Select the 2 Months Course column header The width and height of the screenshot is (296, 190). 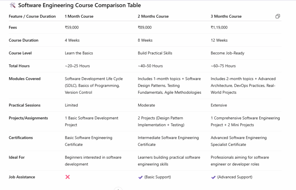point(153,16)
